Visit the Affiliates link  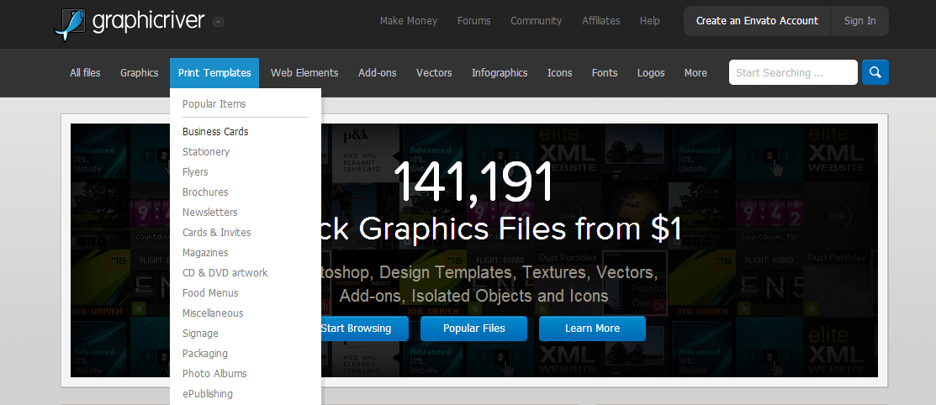tap(600, 21)
